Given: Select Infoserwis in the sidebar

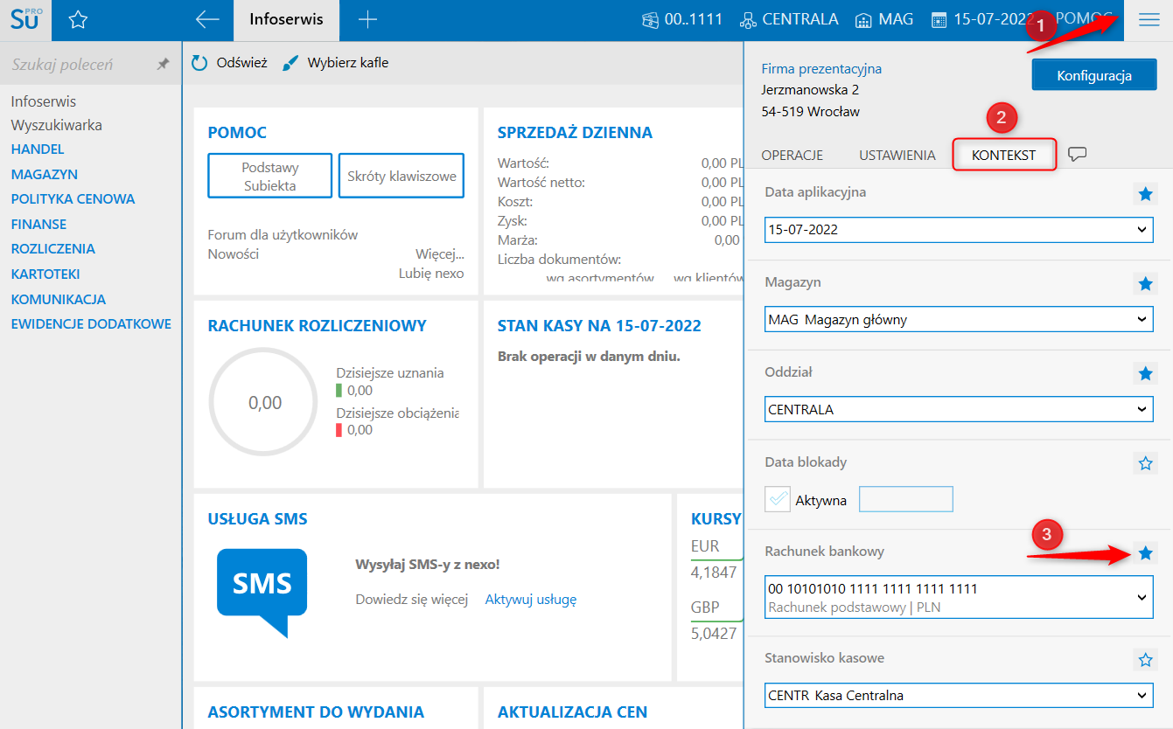Looking at the screenshot, I should pyautogui.click(x=44, y=101).
